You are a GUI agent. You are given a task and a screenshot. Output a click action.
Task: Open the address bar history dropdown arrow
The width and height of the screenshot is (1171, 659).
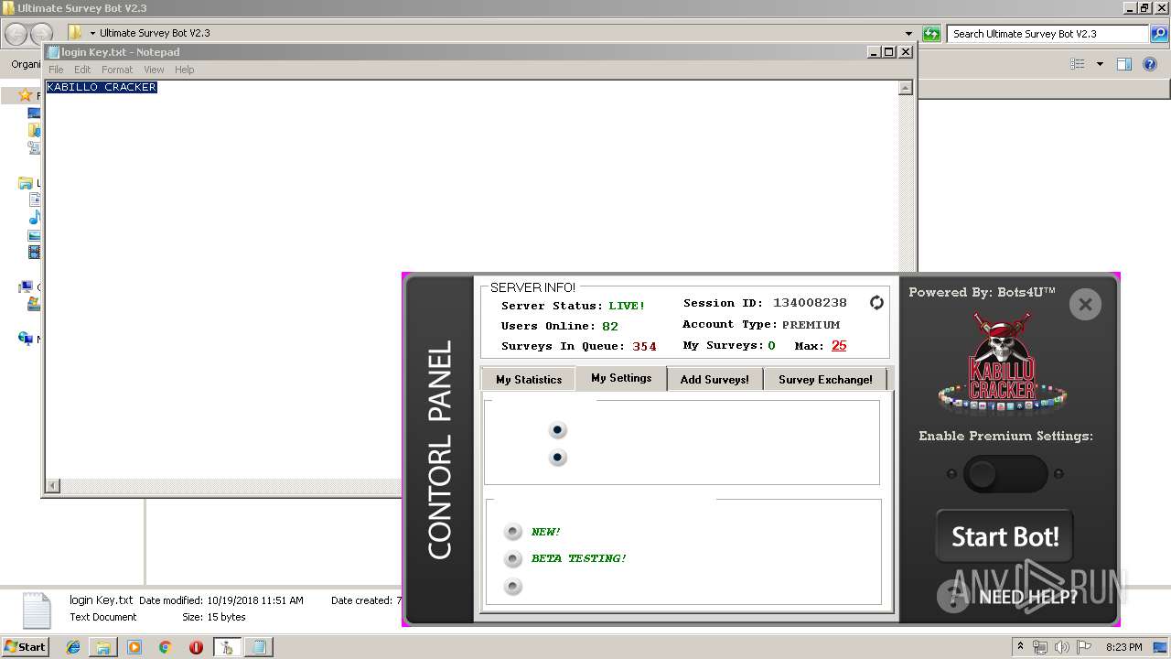tap(908, 34)
